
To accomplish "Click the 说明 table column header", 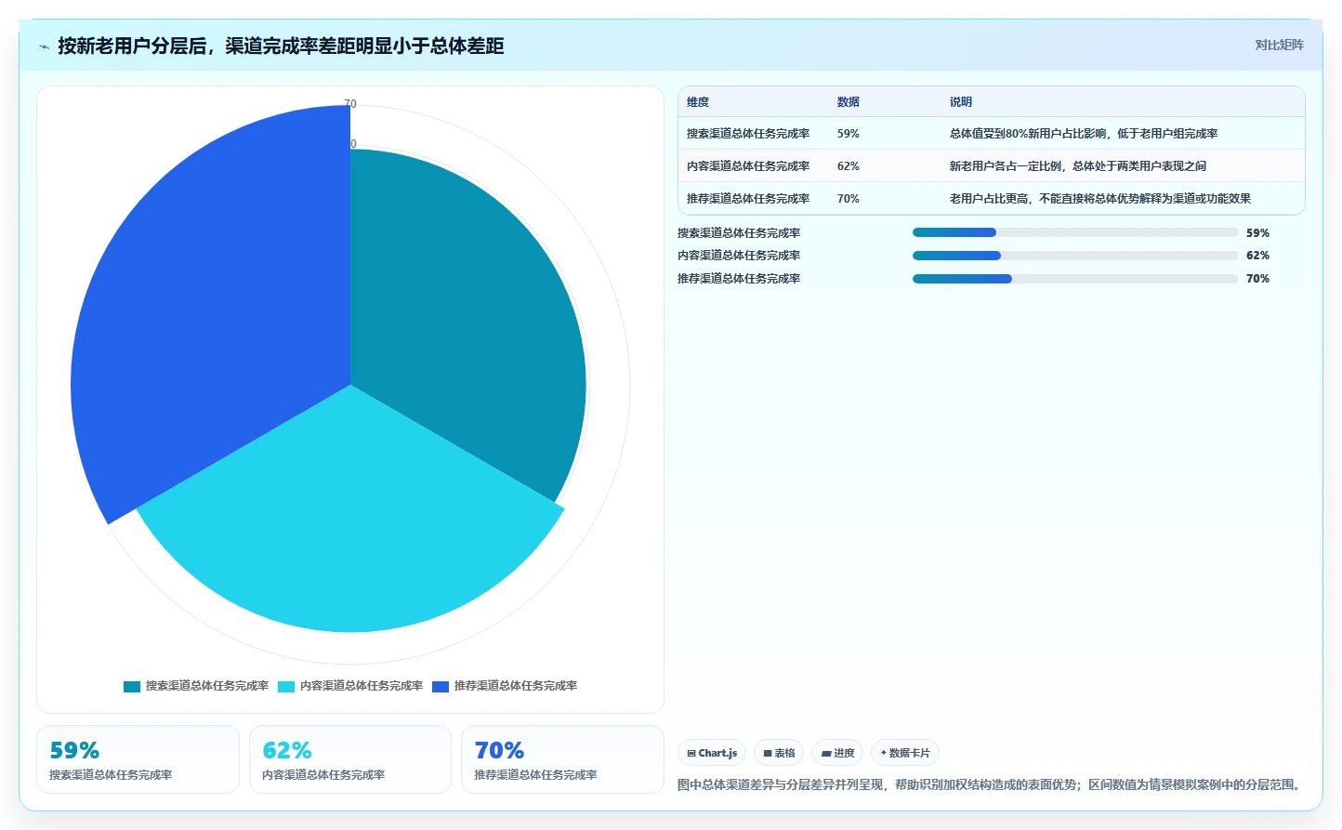I will [x=961, y=102].
